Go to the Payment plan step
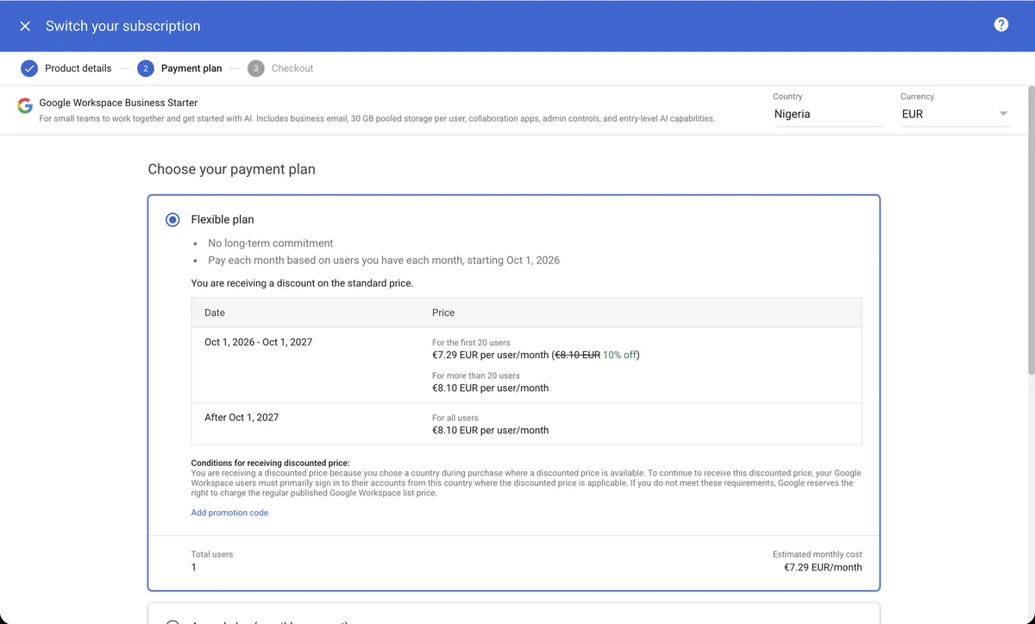The width and height of the screenshot is (1035, 624). click(179, 68)
